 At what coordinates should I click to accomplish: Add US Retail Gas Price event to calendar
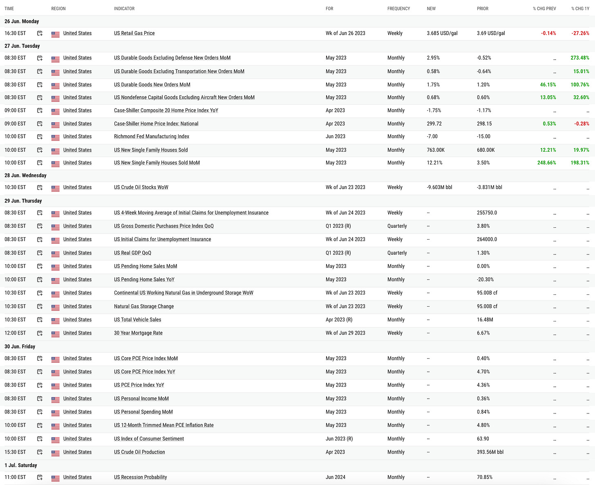(x=40, y=34)
